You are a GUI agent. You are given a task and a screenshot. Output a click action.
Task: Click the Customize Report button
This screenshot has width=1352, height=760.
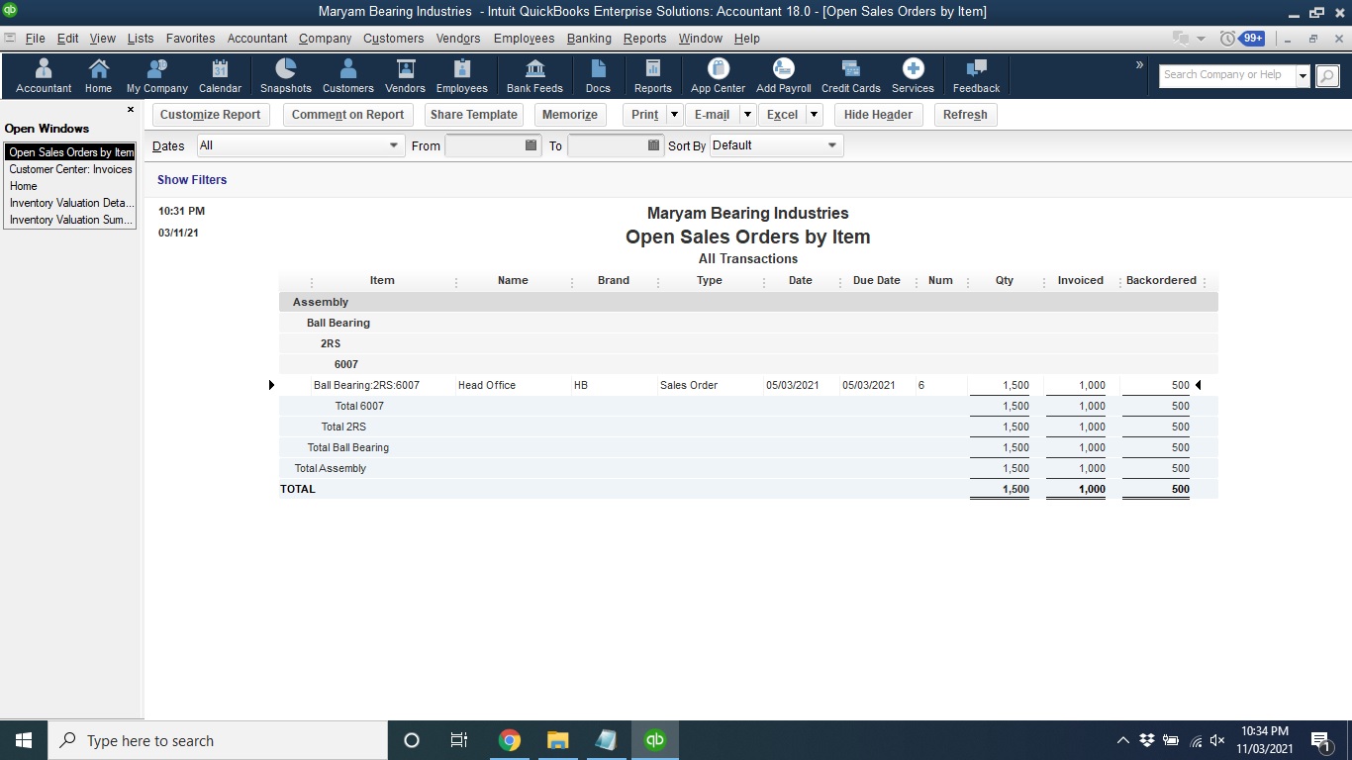pyautogui.click(x=210, y=114)
